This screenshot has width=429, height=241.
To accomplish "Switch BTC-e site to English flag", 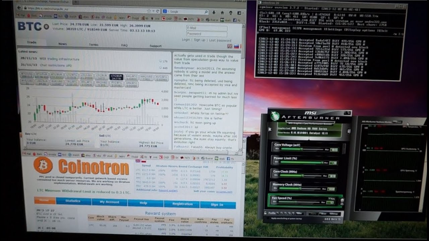I will 230,47.
